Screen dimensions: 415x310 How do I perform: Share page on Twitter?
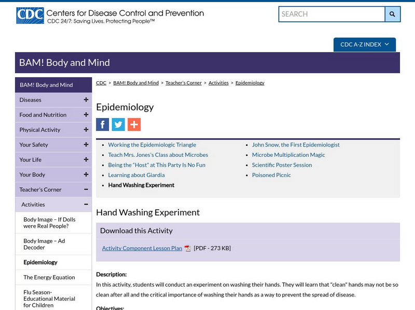point(118,124)
